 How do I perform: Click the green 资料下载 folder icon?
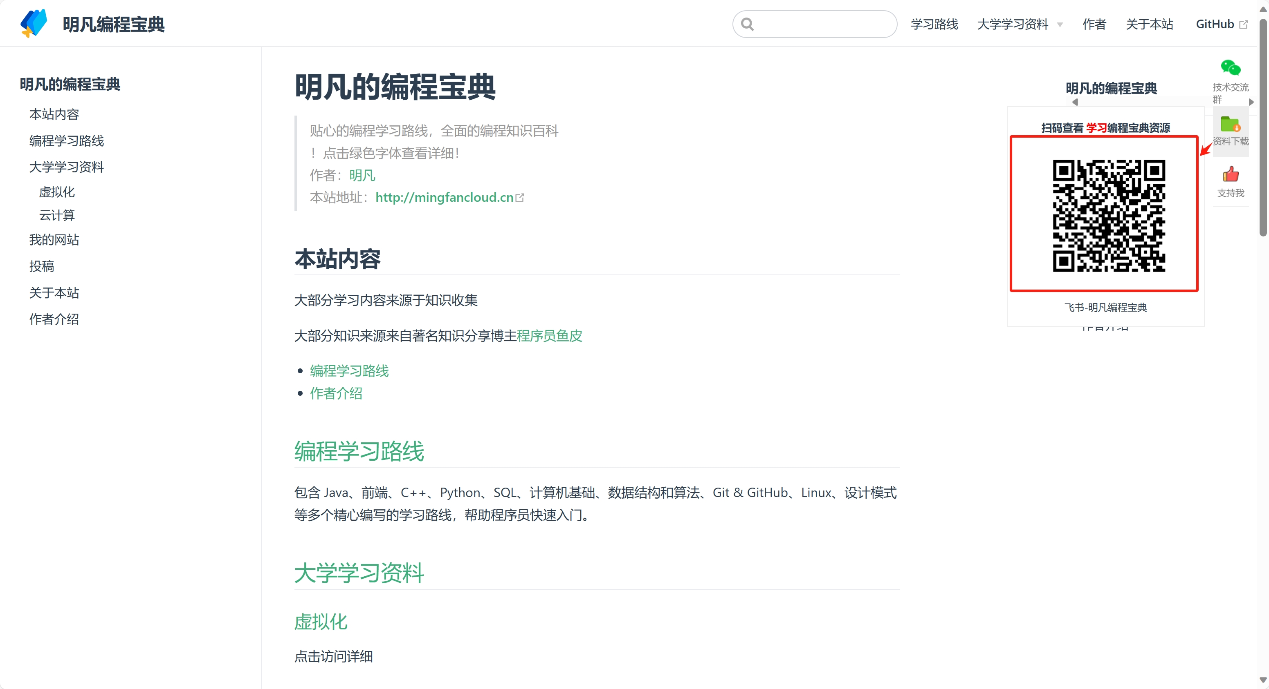coord(1230,124)
